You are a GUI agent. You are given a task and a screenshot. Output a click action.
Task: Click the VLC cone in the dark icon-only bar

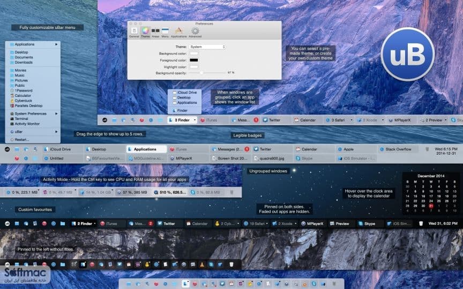coord(202,264)
